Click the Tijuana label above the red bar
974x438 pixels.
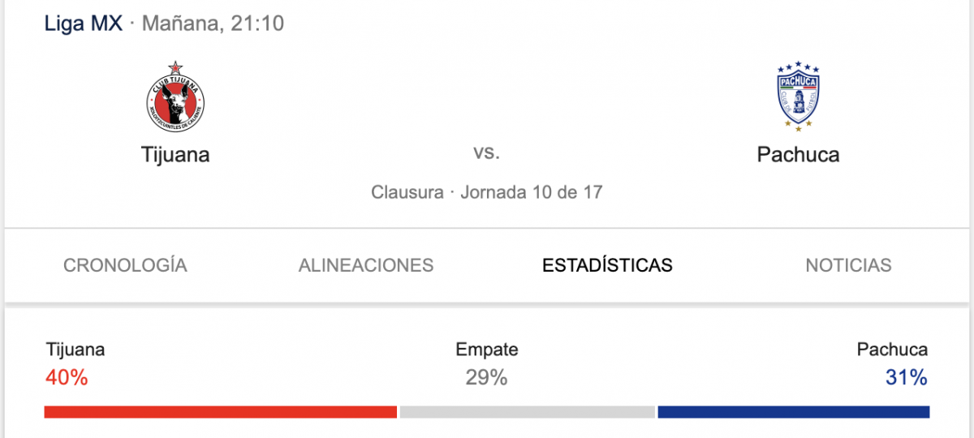coord(75,350)
